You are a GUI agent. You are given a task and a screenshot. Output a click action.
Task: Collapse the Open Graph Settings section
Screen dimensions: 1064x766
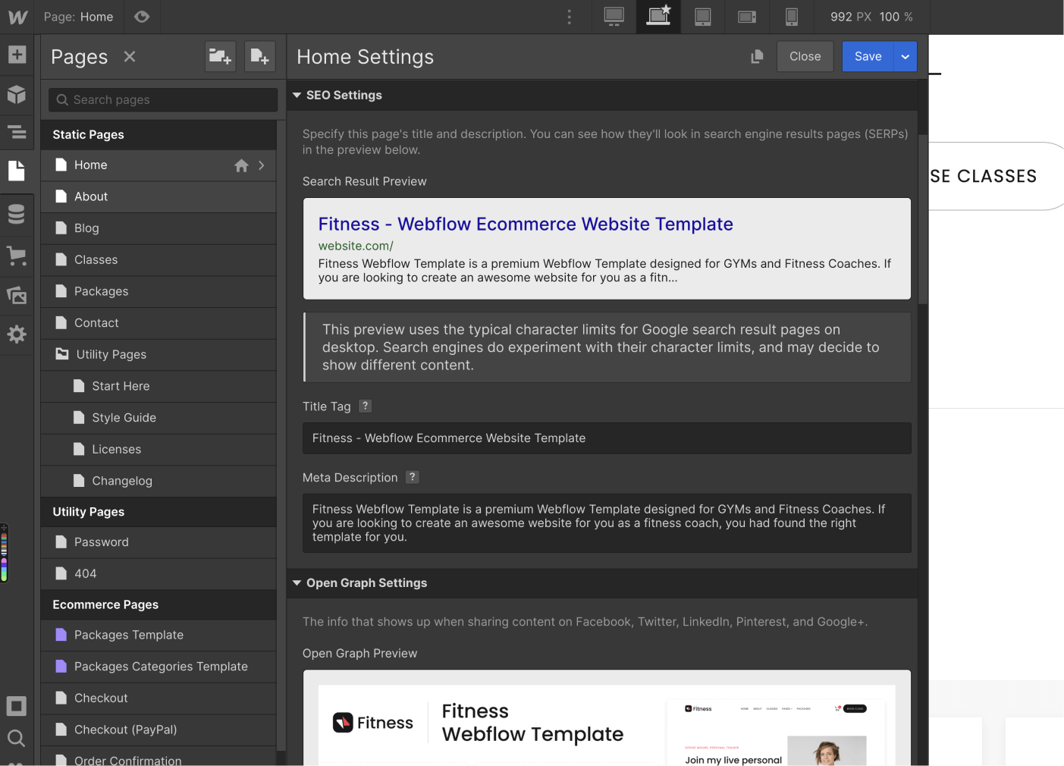tap(297, 583)
